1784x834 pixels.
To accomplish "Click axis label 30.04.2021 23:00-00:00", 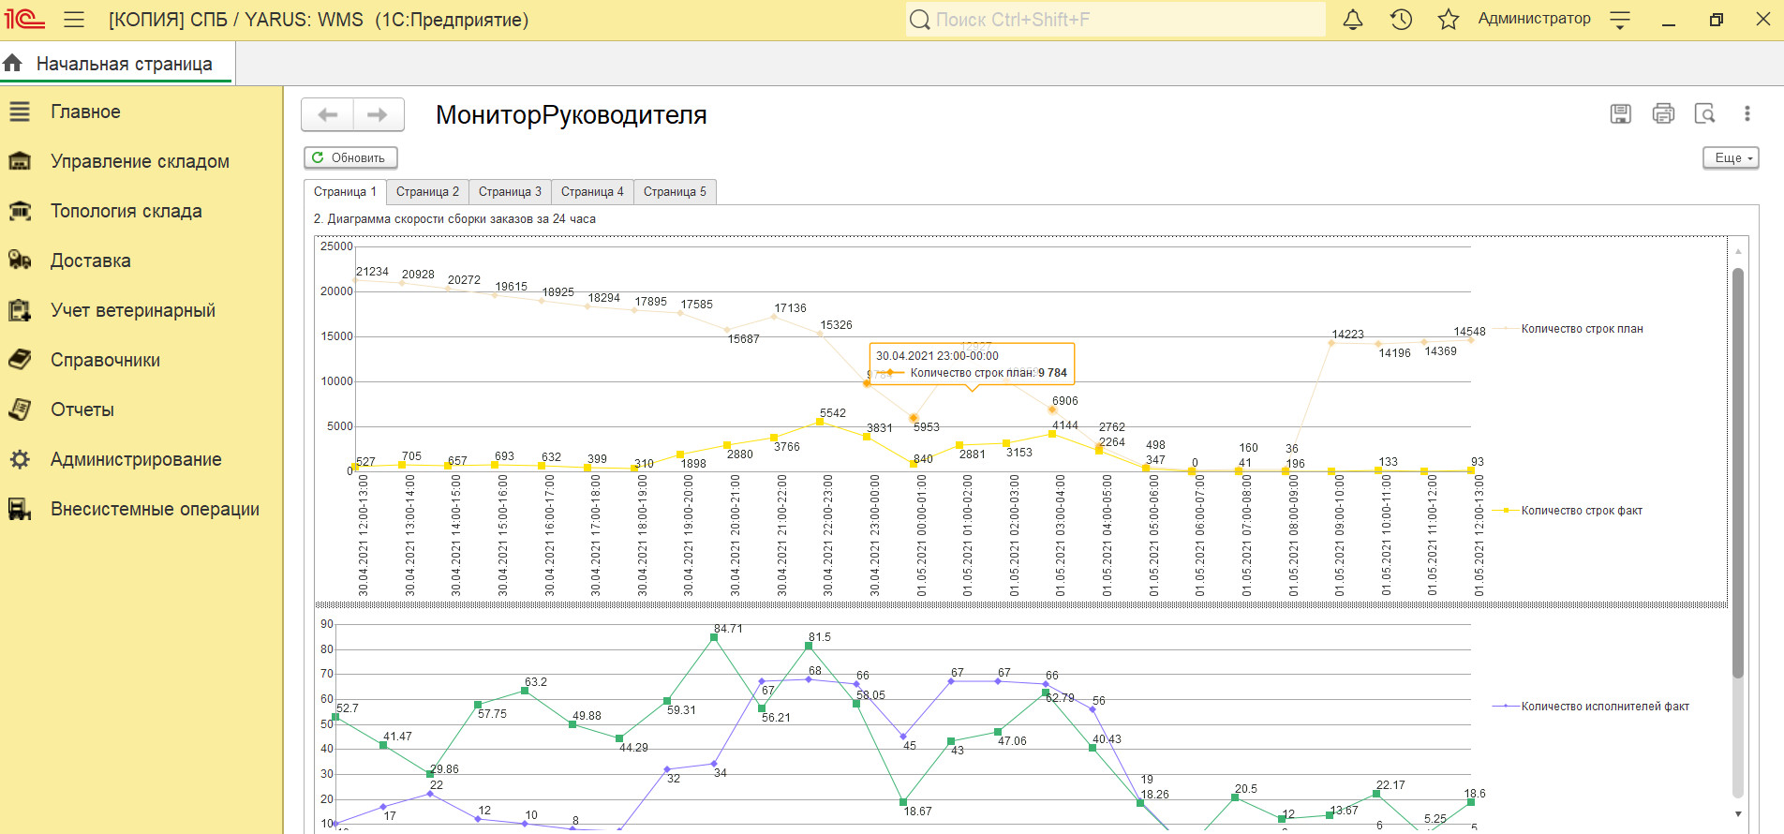I will coord(875,535).
